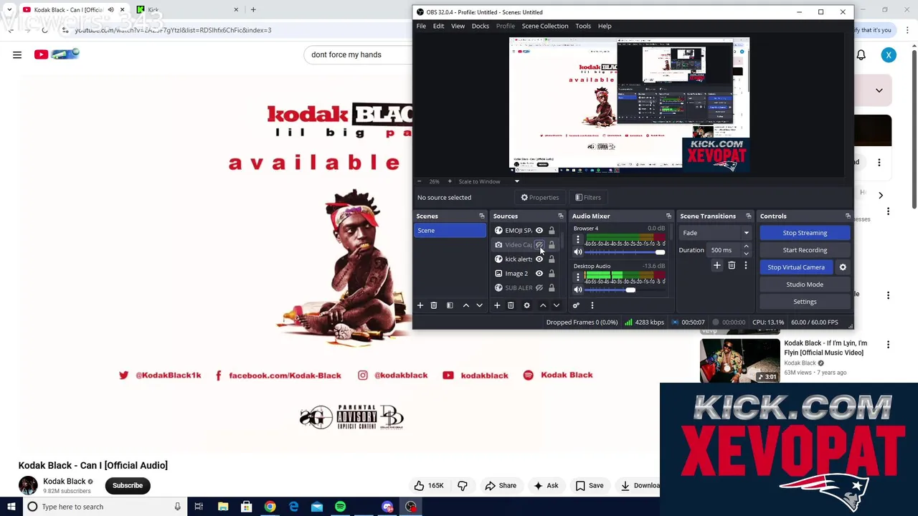
Task: Add a scene transition plus icon
Action: (716, 265)
